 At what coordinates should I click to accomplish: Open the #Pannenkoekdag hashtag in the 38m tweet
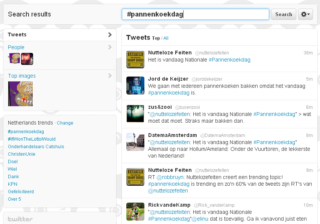coord(229,60)
